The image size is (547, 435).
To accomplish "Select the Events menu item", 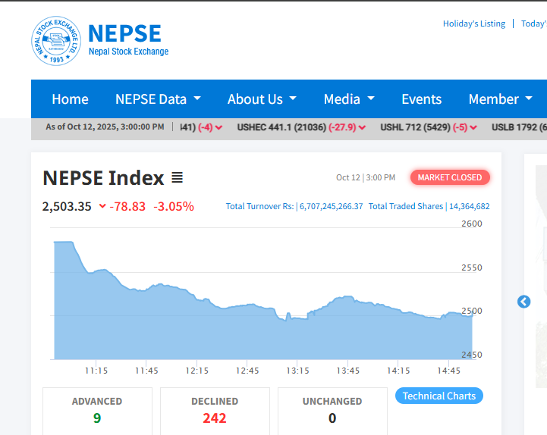I will click(x=421, y=99).
